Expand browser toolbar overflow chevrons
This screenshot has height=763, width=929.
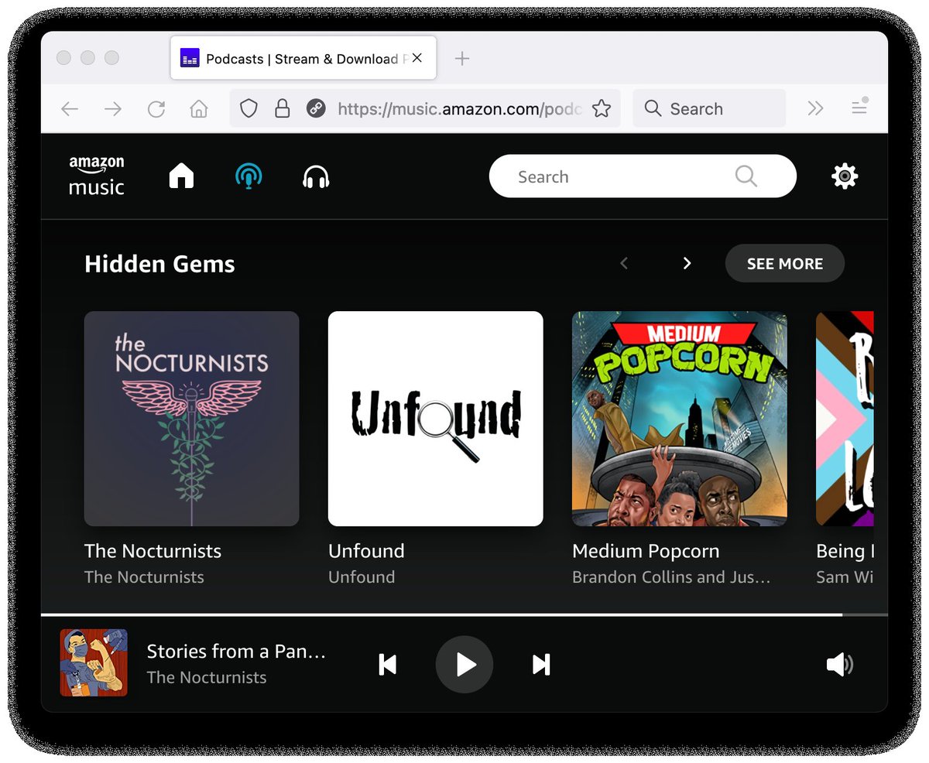click(x=815, y=109)
